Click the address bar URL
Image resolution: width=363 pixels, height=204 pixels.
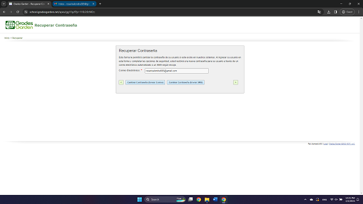click(62, 12)
